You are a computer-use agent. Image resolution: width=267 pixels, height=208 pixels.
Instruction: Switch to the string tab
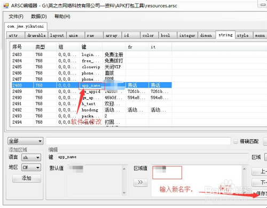225,35
